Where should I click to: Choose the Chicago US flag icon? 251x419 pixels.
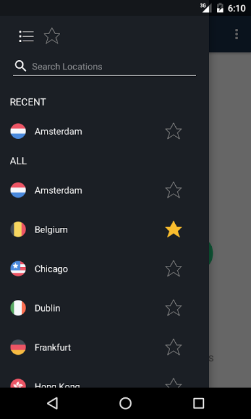click(x=18, y=269)
